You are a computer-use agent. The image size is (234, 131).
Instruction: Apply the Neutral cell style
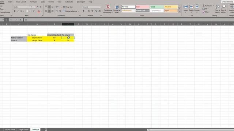pyautogui.click(x=171, y=7)
